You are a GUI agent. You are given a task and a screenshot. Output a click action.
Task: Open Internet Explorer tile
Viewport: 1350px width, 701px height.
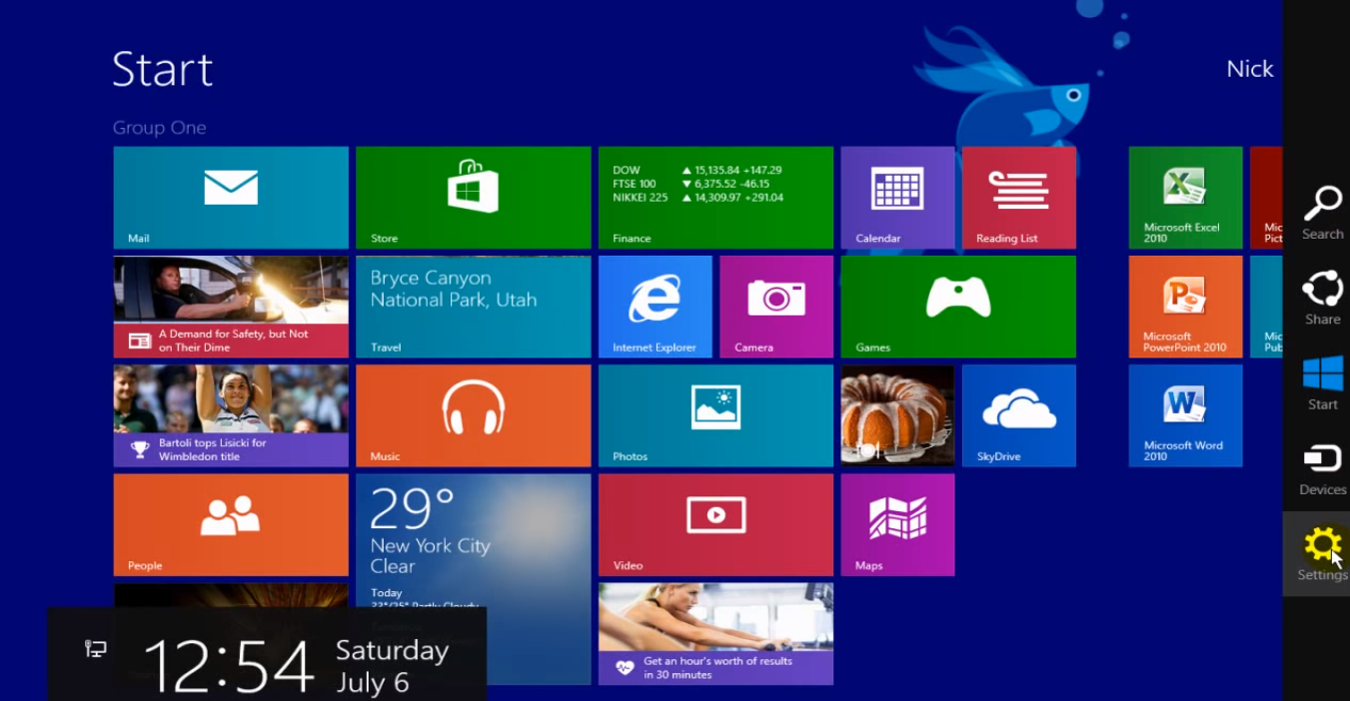(x=655, y=306)
